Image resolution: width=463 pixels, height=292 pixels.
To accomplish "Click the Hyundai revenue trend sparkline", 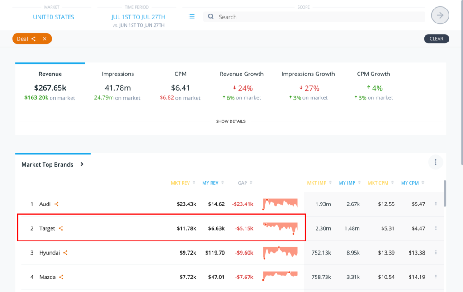I will point(280,253).
